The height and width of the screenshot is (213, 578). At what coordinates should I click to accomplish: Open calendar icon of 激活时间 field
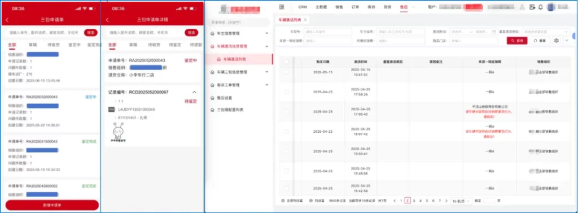[x=494, y=32]
